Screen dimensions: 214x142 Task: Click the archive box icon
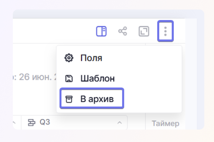click(x=69, y=99)
